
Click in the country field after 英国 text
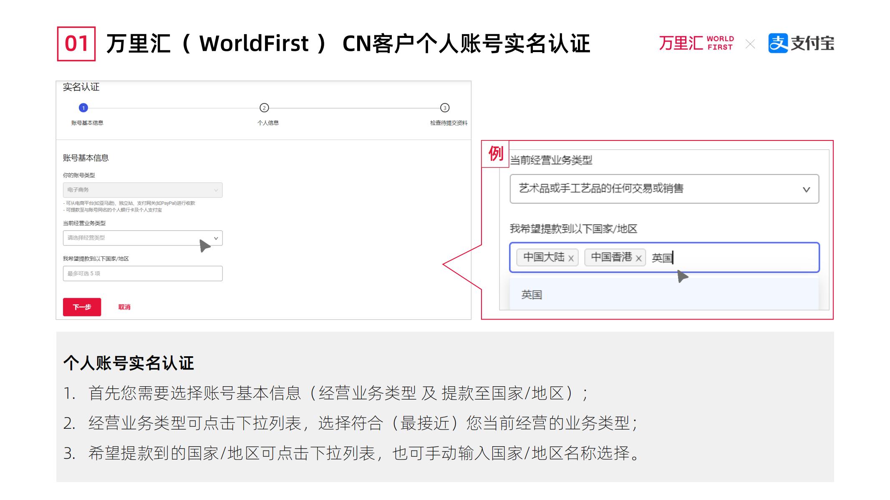click(x=734, y=258)
